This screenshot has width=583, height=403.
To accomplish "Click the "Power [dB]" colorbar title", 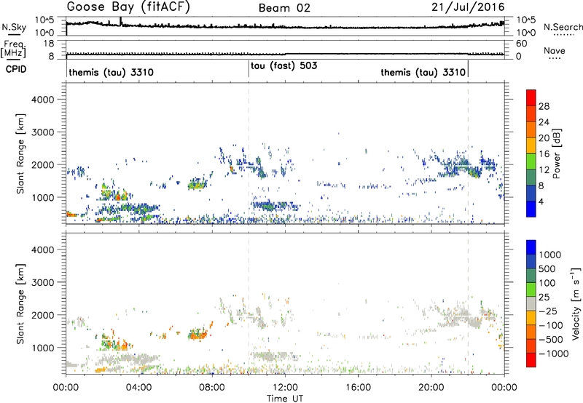I will click(x=556, y=153).
